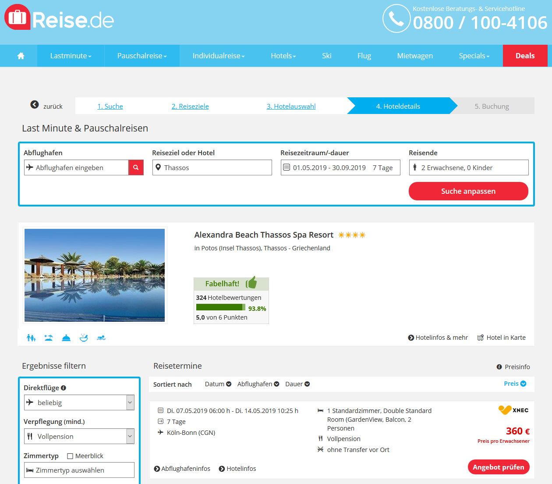Open the Flug navigation item
The width and height of the screenshot is (552, 484).
tap(364, 56)
